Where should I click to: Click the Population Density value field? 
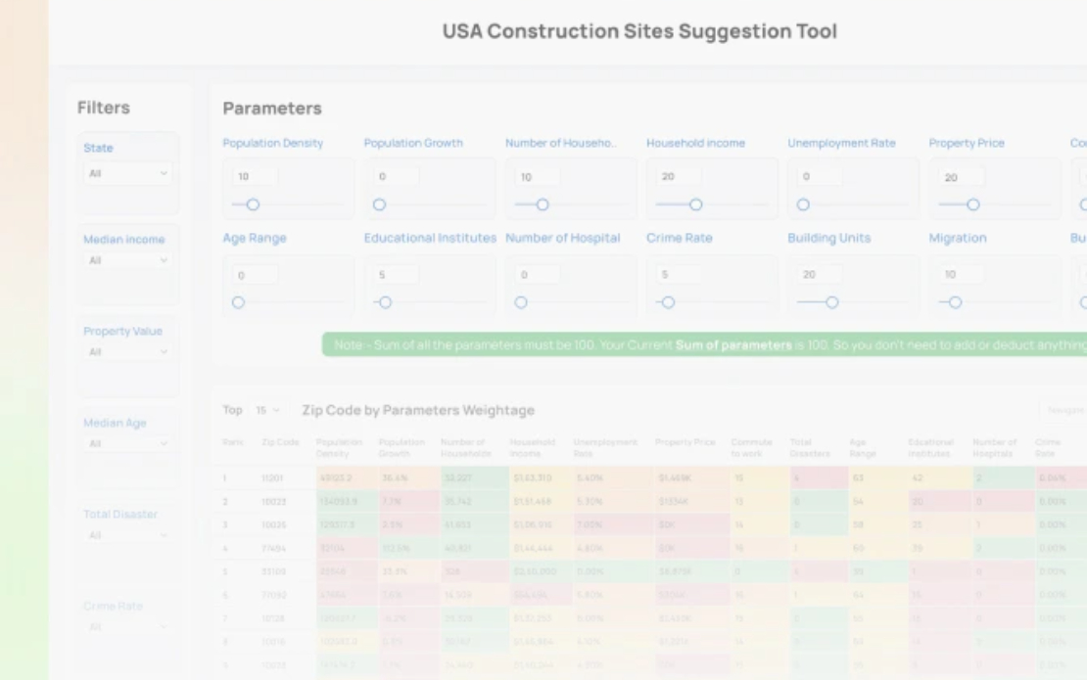(256, 176)
